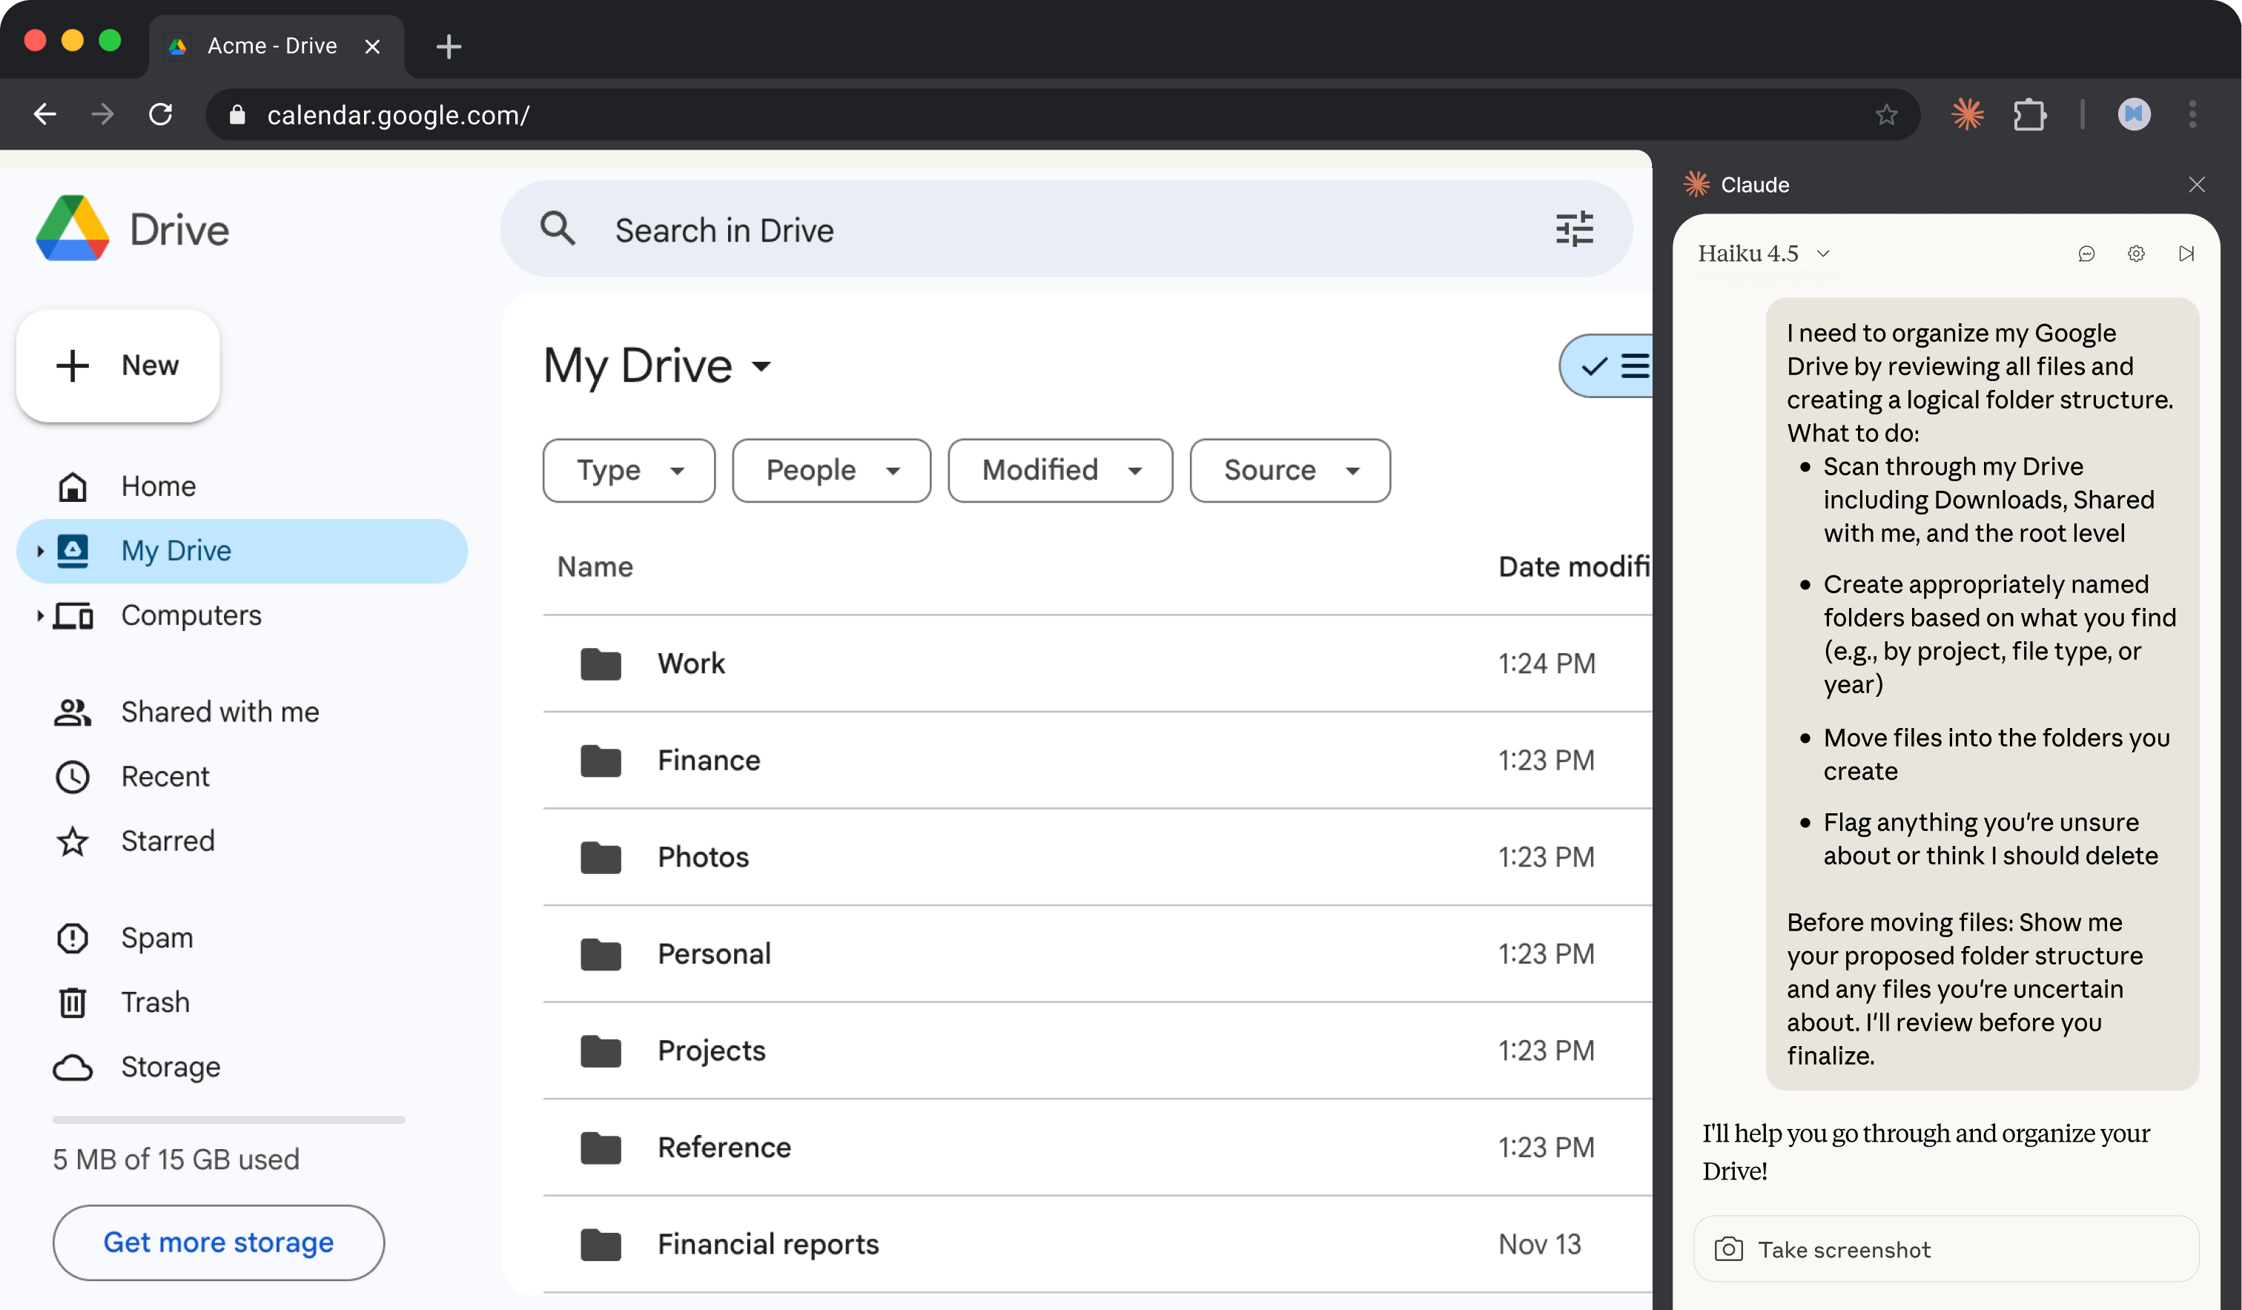Click the New button
The width and height of the screenshot is (2242, 1310).
point(117,365)
